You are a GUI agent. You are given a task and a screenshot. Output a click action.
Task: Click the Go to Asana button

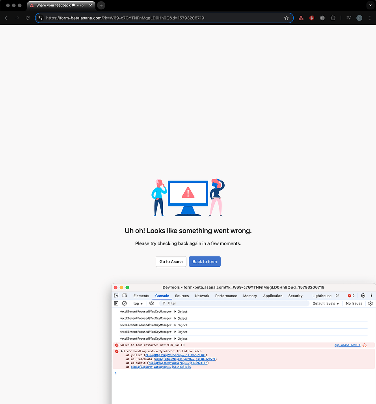tap(171, 261)
